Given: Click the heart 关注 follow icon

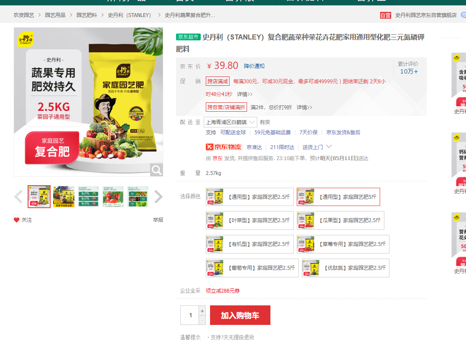Looking at the screenshot, I should pyautogui.click(x=17, y=220).
